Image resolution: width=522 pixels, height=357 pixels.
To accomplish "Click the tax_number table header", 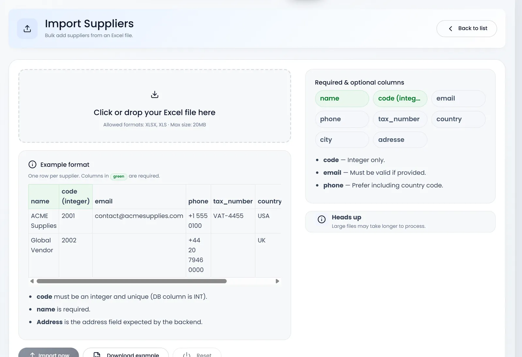I will pyautogui.click(x=233, y=197).
